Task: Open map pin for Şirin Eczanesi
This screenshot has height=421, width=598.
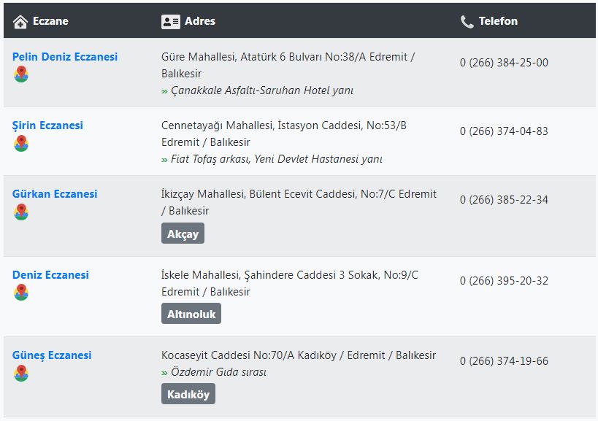Action: click(21, 143)
